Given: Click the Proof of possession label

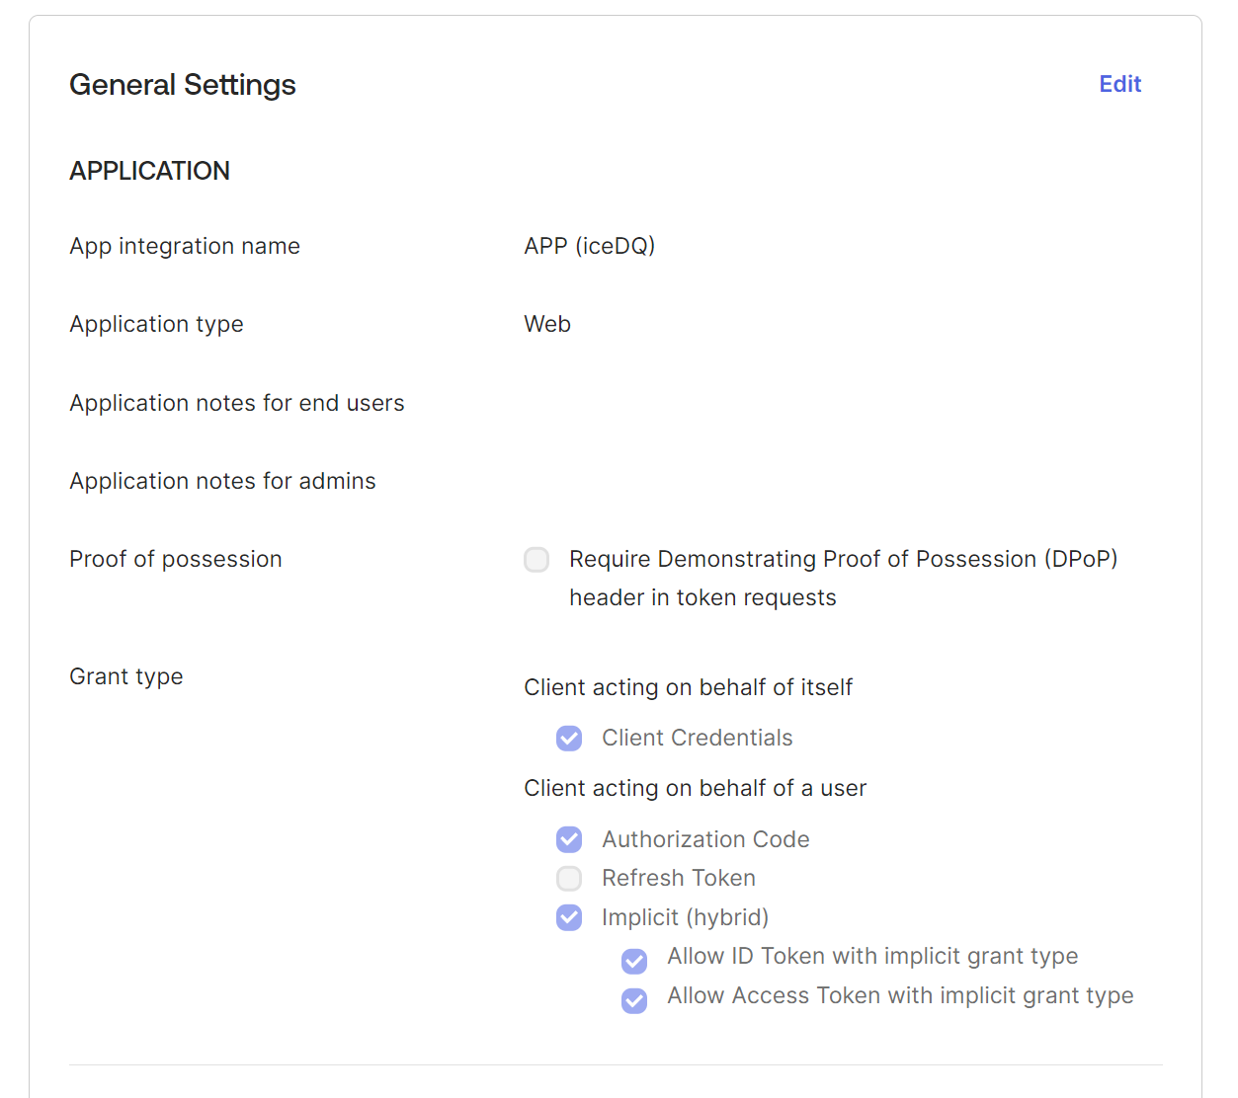Looking at the screenshot, I should 176,559.
